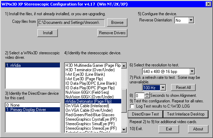Select StereoGraphics SimulEye (PF)
Screen dimensions: 213x138
click(x=93, y=124)
